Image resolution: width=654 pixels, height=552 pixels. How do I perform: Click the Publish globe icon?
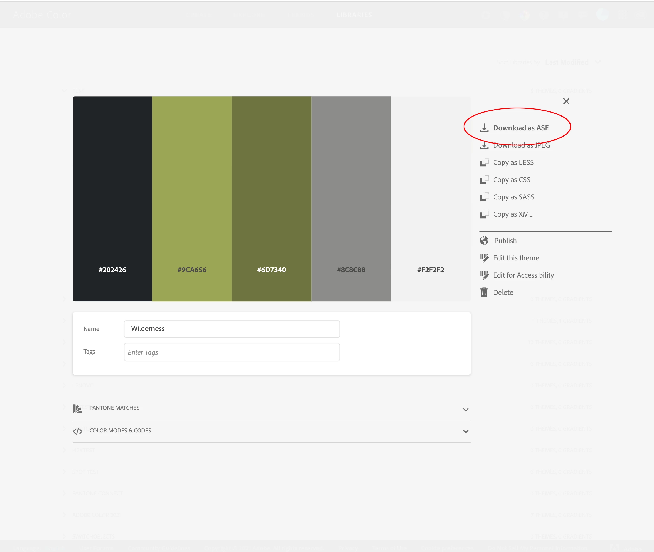point(484,240)
